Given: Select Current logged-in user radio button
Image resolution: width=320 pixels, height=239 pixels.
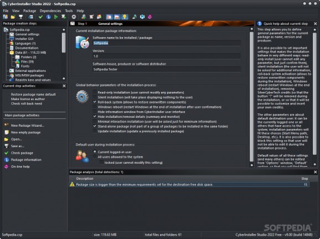Looking at the screenshot, I should click(x=95, y=152).
